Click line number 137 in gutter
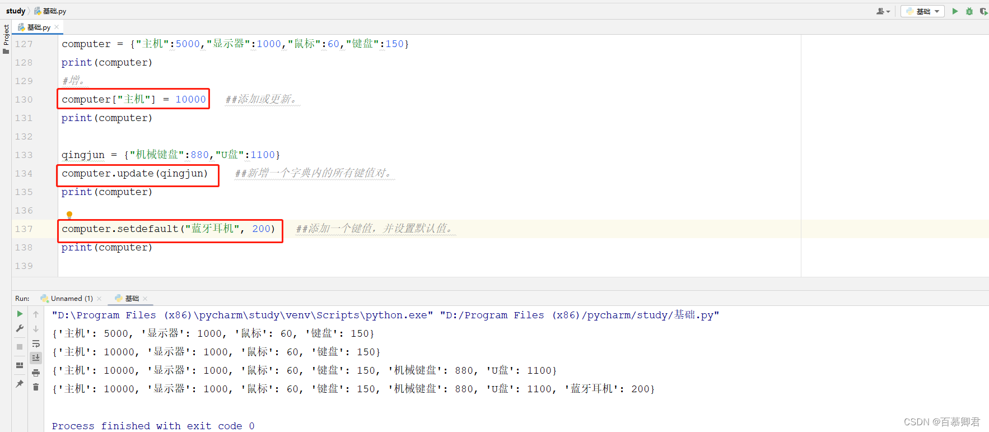 pos(24,229)
